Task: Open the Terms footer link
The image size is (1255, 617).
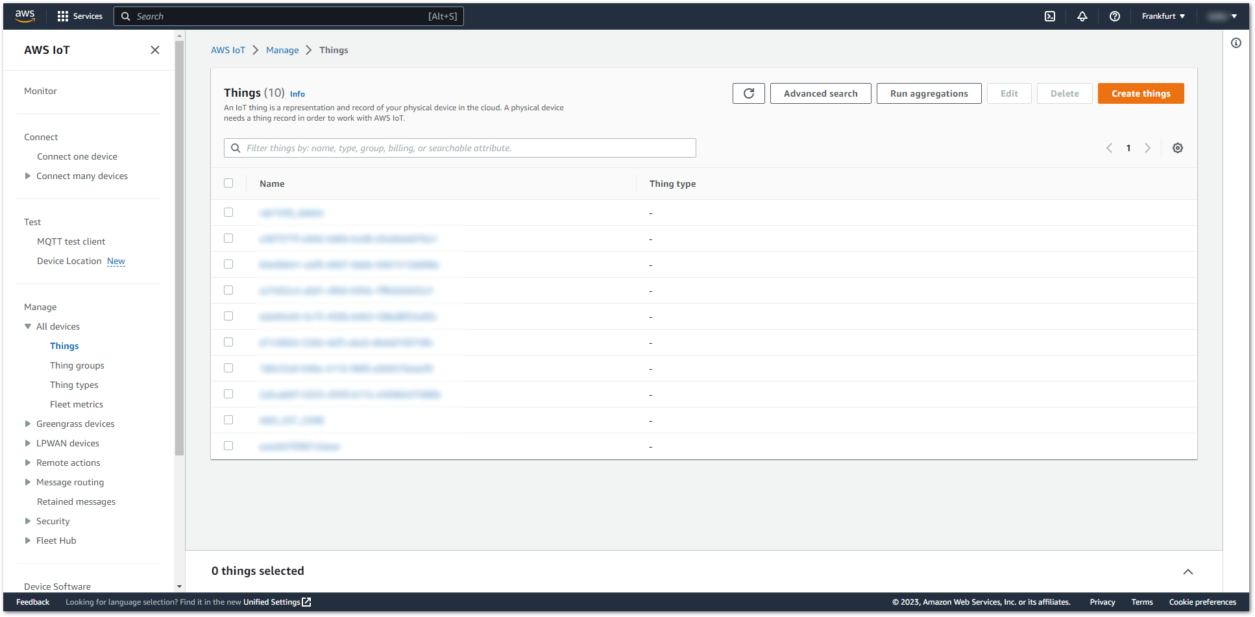Action: tap(1142, 602)
